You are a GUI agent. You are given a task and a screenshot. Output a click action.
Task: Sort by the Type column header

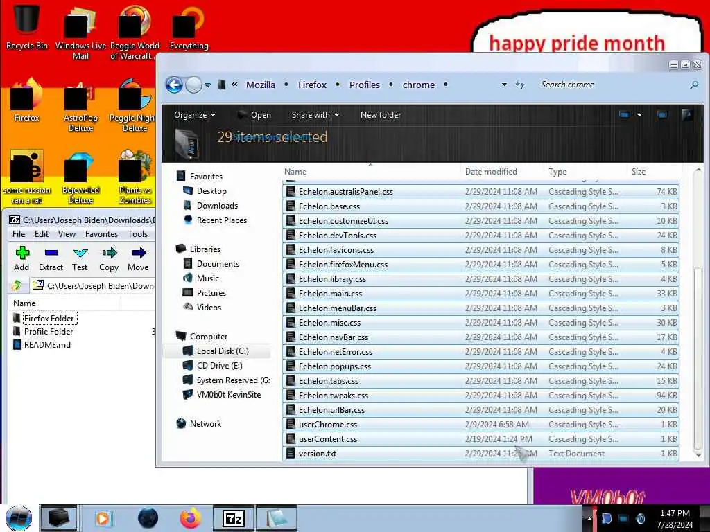pyautogui.click(x=585, y=172)
